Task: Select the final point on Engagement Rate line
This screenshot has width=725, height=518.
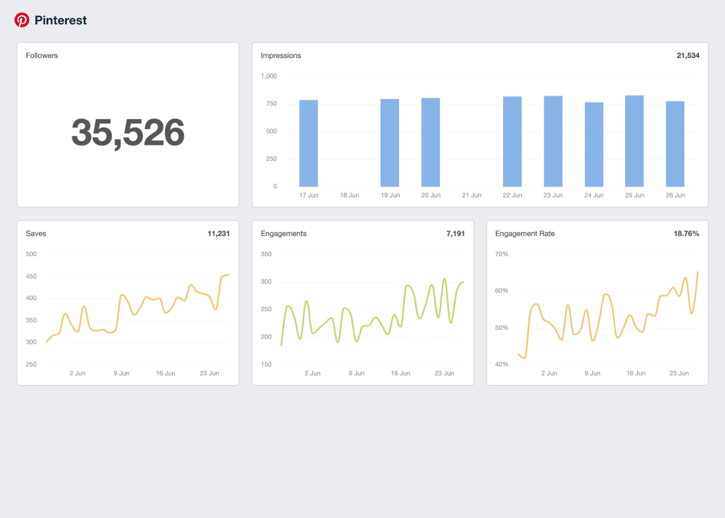Action: coord(698,272)
